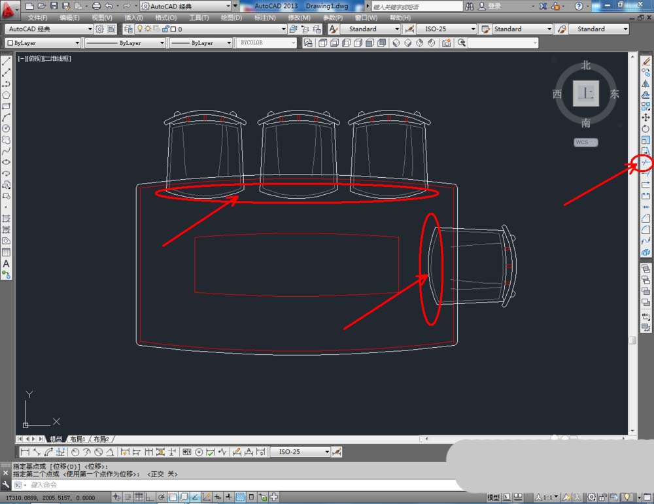Select the Array modify tool

(645, 107)
